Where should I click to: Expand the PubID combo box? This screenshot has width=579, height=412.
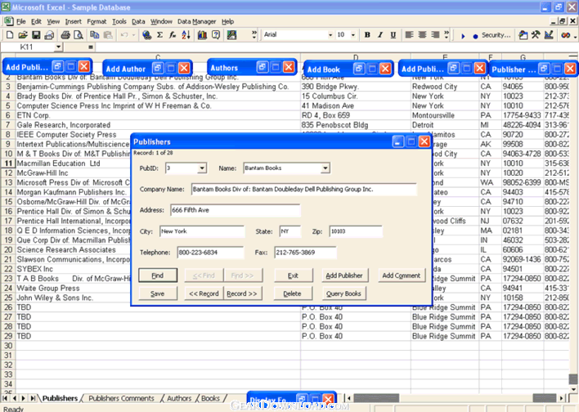click(x=202, y=168)
